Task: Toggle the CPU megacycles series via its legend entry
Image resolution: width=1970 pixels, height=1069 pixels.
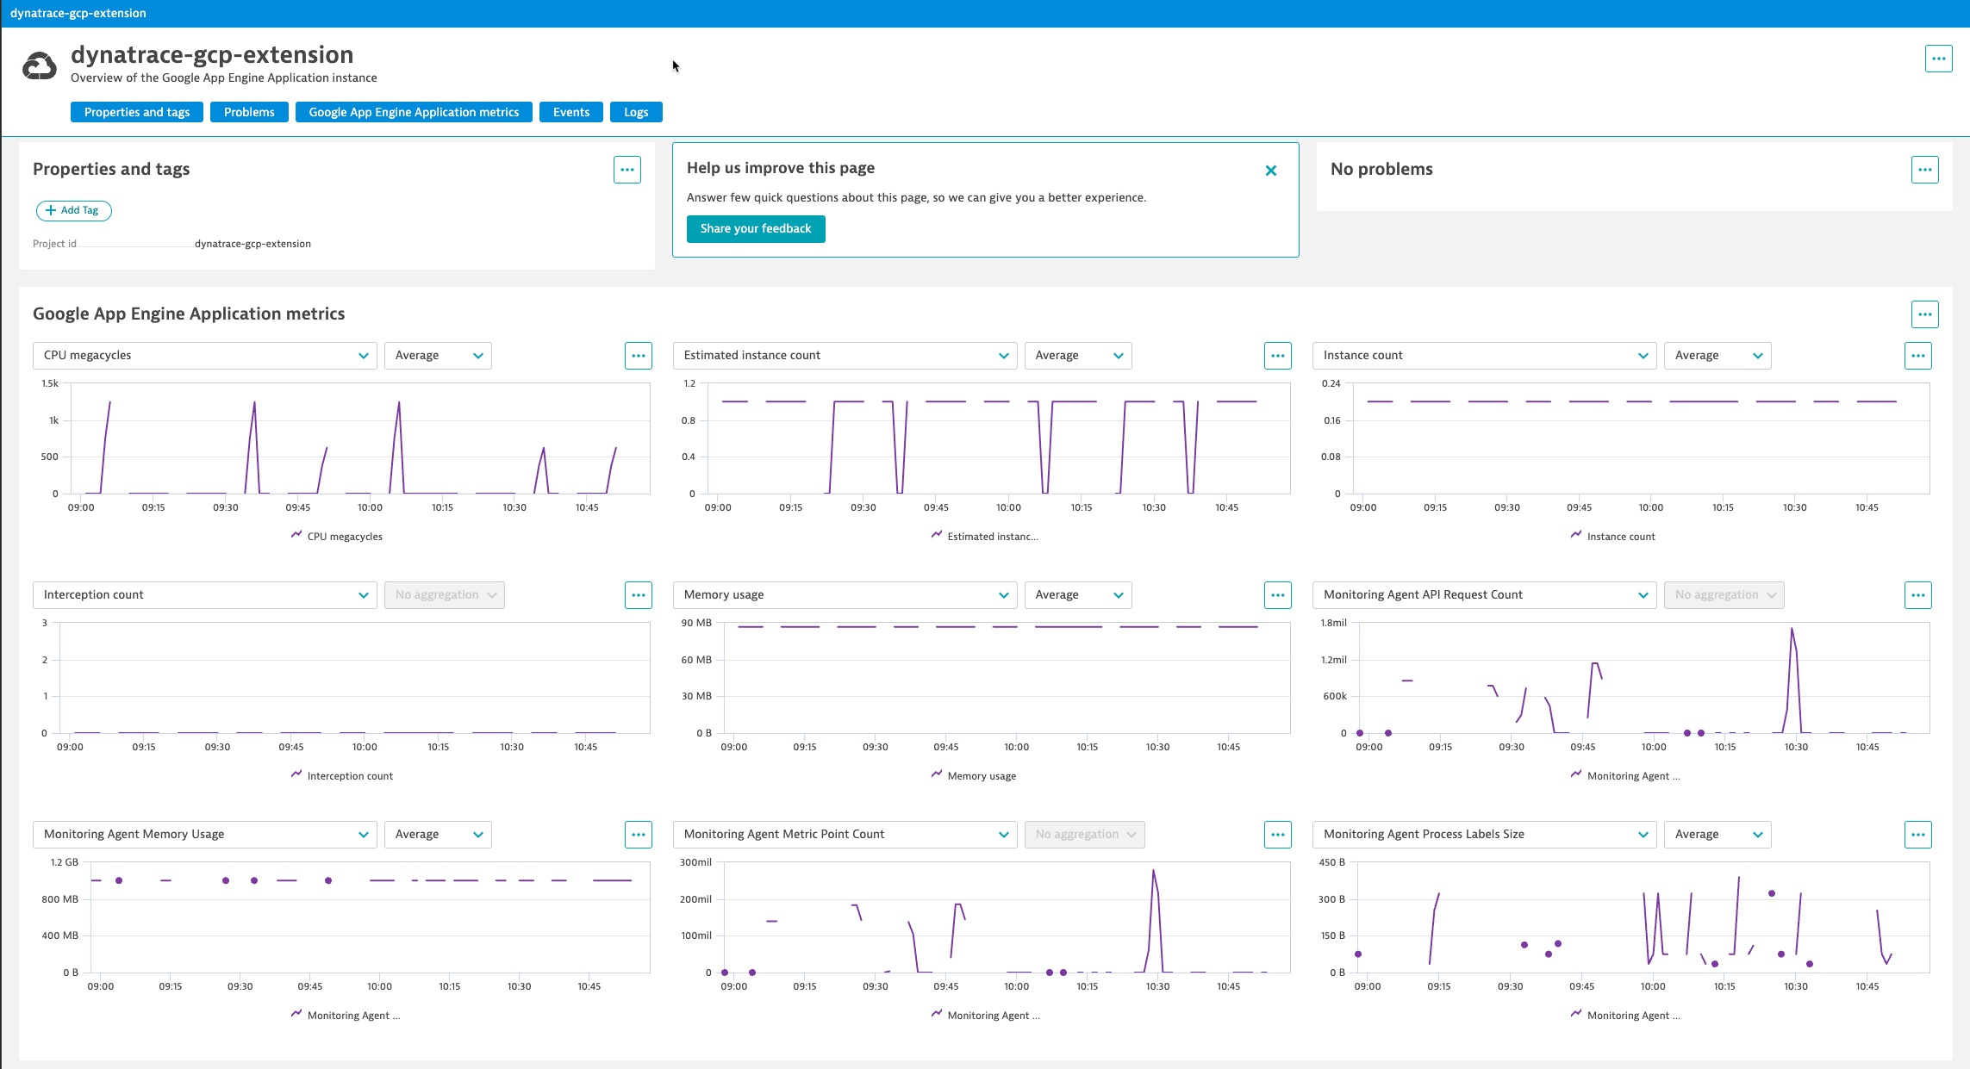Action: click(x=336, y=536)
